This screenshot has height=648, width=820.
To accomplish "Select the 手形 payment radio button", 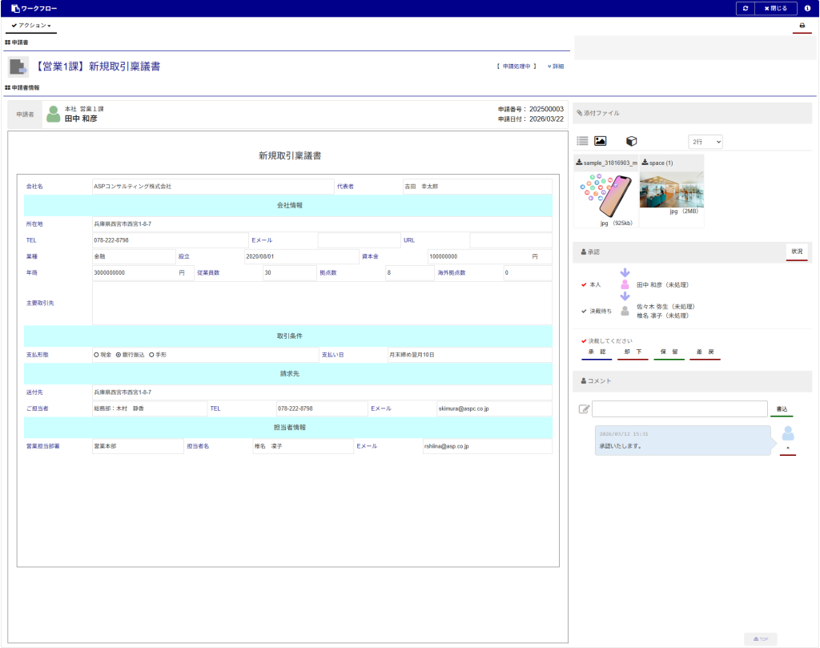I will coord(151,354).
